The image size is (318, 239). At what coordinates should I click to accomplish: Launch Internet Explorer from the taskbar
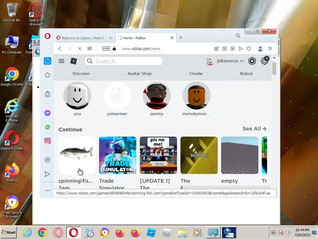click(x=27, y=232)
